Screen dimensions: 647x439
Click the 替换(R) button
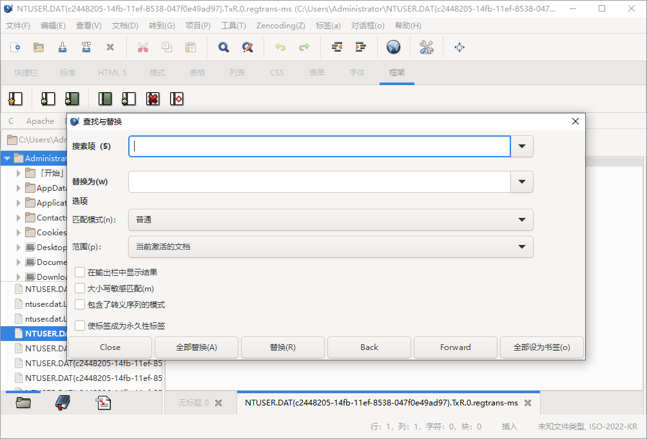[x=283, y=347]
